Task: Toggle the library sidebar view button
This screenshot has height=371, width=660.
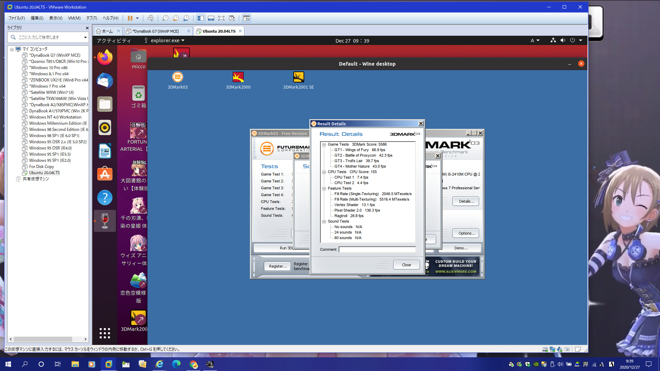Action: 201,18
